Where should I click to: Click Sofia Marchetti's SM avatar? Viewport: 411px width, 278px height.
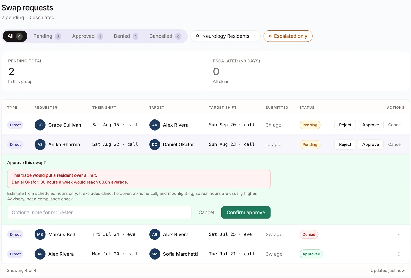(x=155, y=254)
